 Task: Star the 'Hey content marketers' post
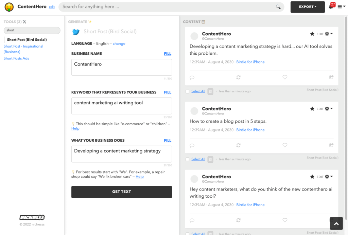(312, 177)
